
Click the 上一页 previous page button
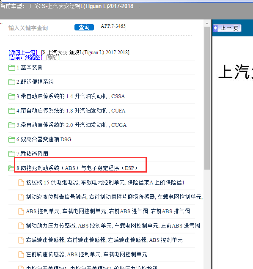tap(227, 28)
